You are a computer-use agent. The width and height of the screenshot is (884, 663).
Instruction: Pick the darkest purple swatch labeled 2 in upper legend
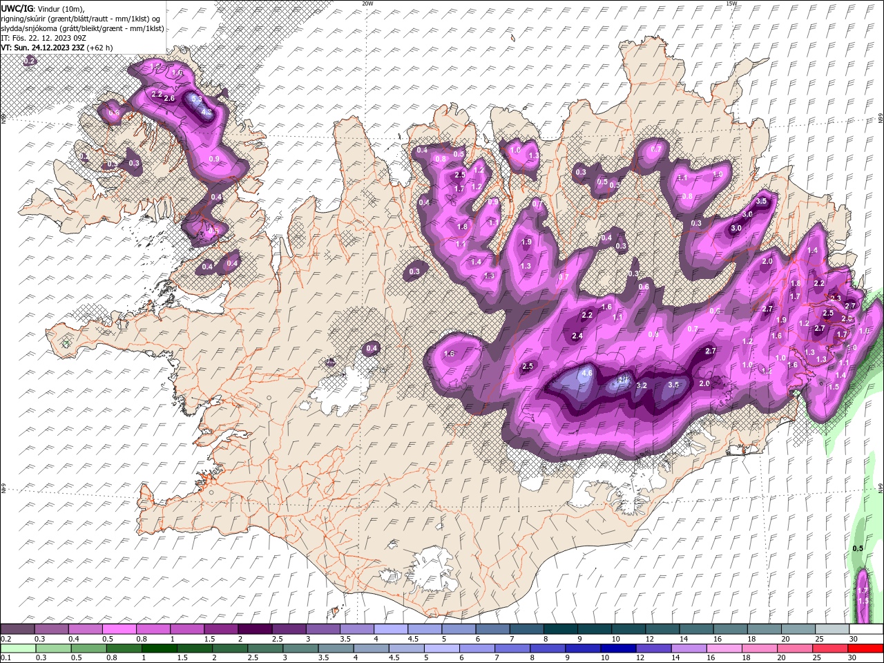[255, 629]
